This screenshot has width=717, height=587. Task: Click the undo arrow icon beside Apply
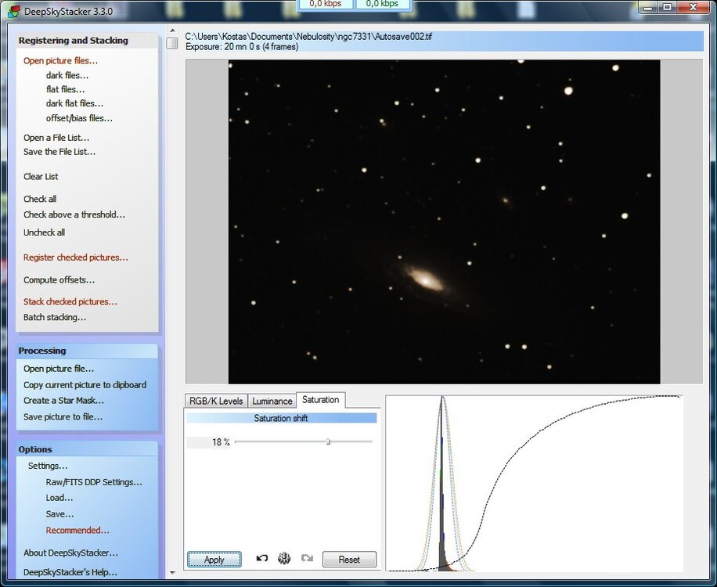pyautogui.click(x=262, y=559)
